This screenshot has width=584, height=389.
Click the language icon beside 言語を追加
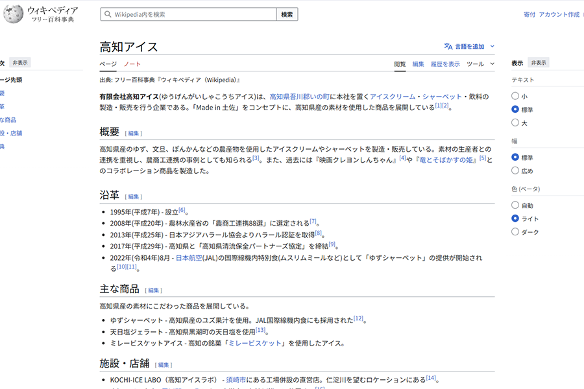pyautogui.click(x=448, y=47)
